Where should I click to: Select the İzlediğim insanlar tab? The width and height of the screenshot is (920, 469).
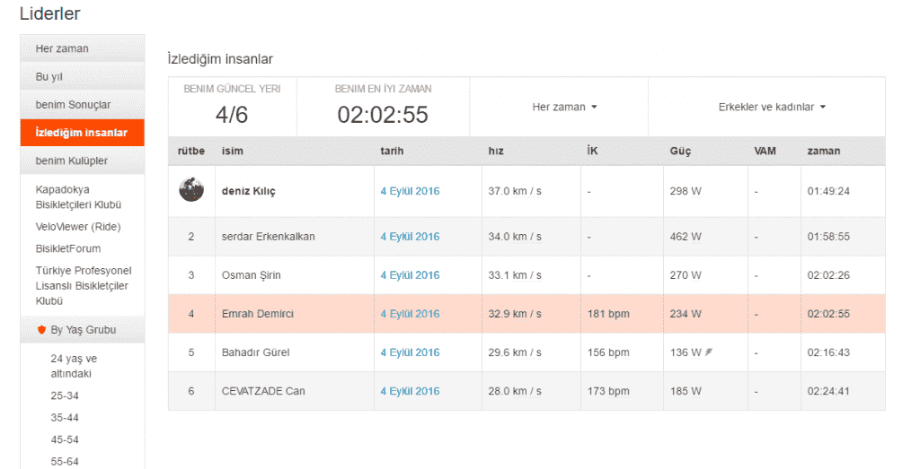[x=82, y=133]
